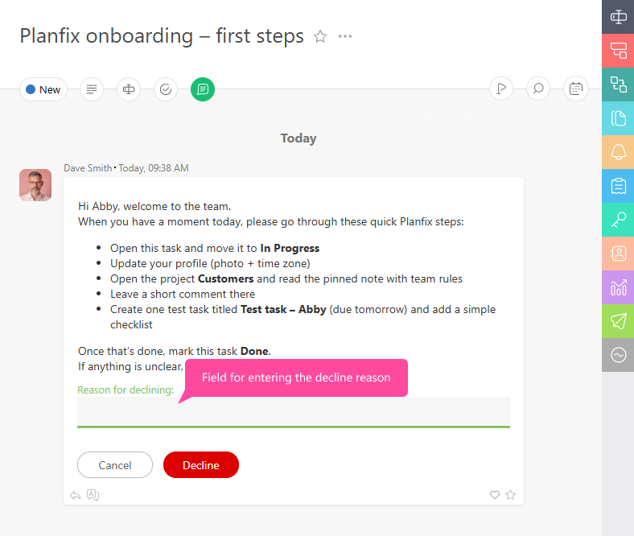Open the New status dropdown

tap(43, 89)
